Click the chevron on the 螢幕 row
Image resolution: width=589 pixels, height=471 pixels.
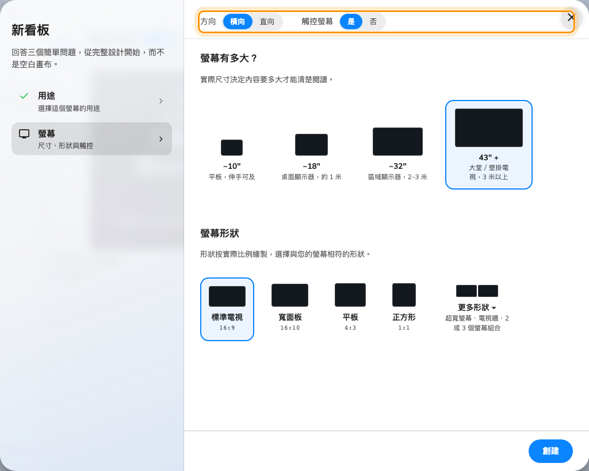point(161,139)
